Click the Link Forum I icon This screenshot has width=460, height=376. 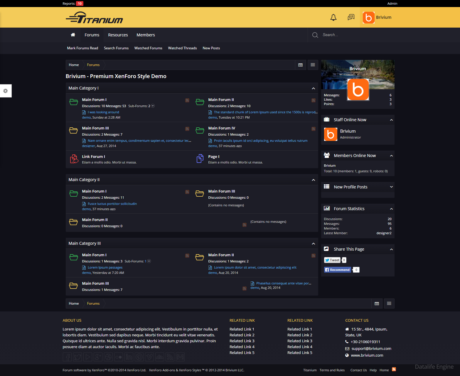click(x=74, y=159)
